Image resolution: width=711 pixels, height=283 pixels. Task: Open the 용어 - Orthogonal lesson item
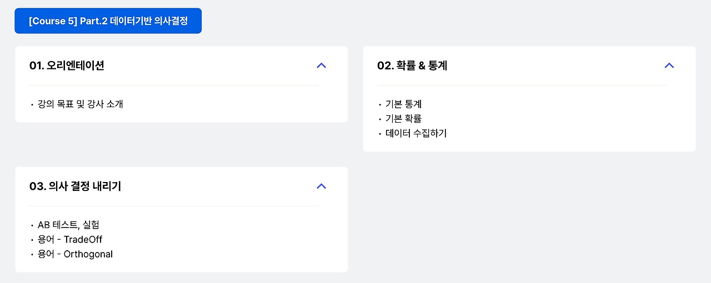tap(76, 254)
